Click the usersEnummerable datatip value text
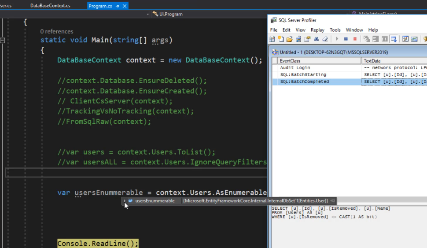This screenshot has height=248, width=427. [x=255, y=200]
